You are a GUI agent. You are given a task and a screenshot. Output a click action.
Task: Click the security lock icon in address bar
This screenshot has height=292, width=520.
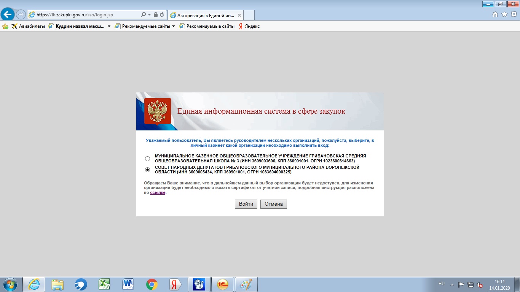(x=155, y=15)
